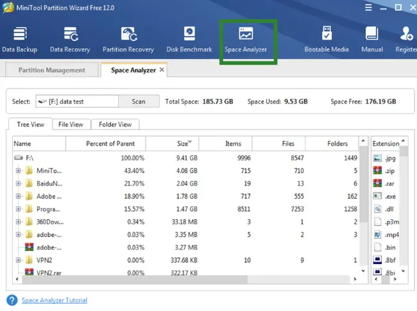This screenshot has height=311, width=417.
Task: Click the Extension column header
Action: (386, 144)
